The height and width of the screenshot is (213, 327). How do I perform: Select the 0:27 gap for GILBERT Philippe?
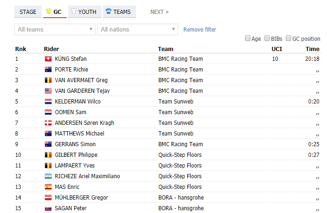pos(314,155)
